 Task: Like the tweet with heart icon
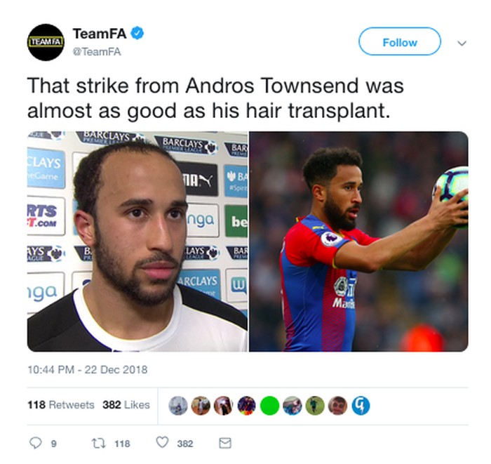tap(162, 442)
